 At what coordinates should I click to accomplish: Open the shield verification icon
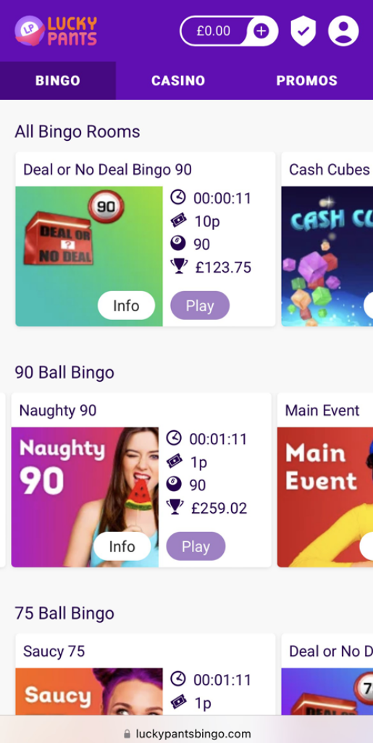pyautogui.click(x=303, y=30)
